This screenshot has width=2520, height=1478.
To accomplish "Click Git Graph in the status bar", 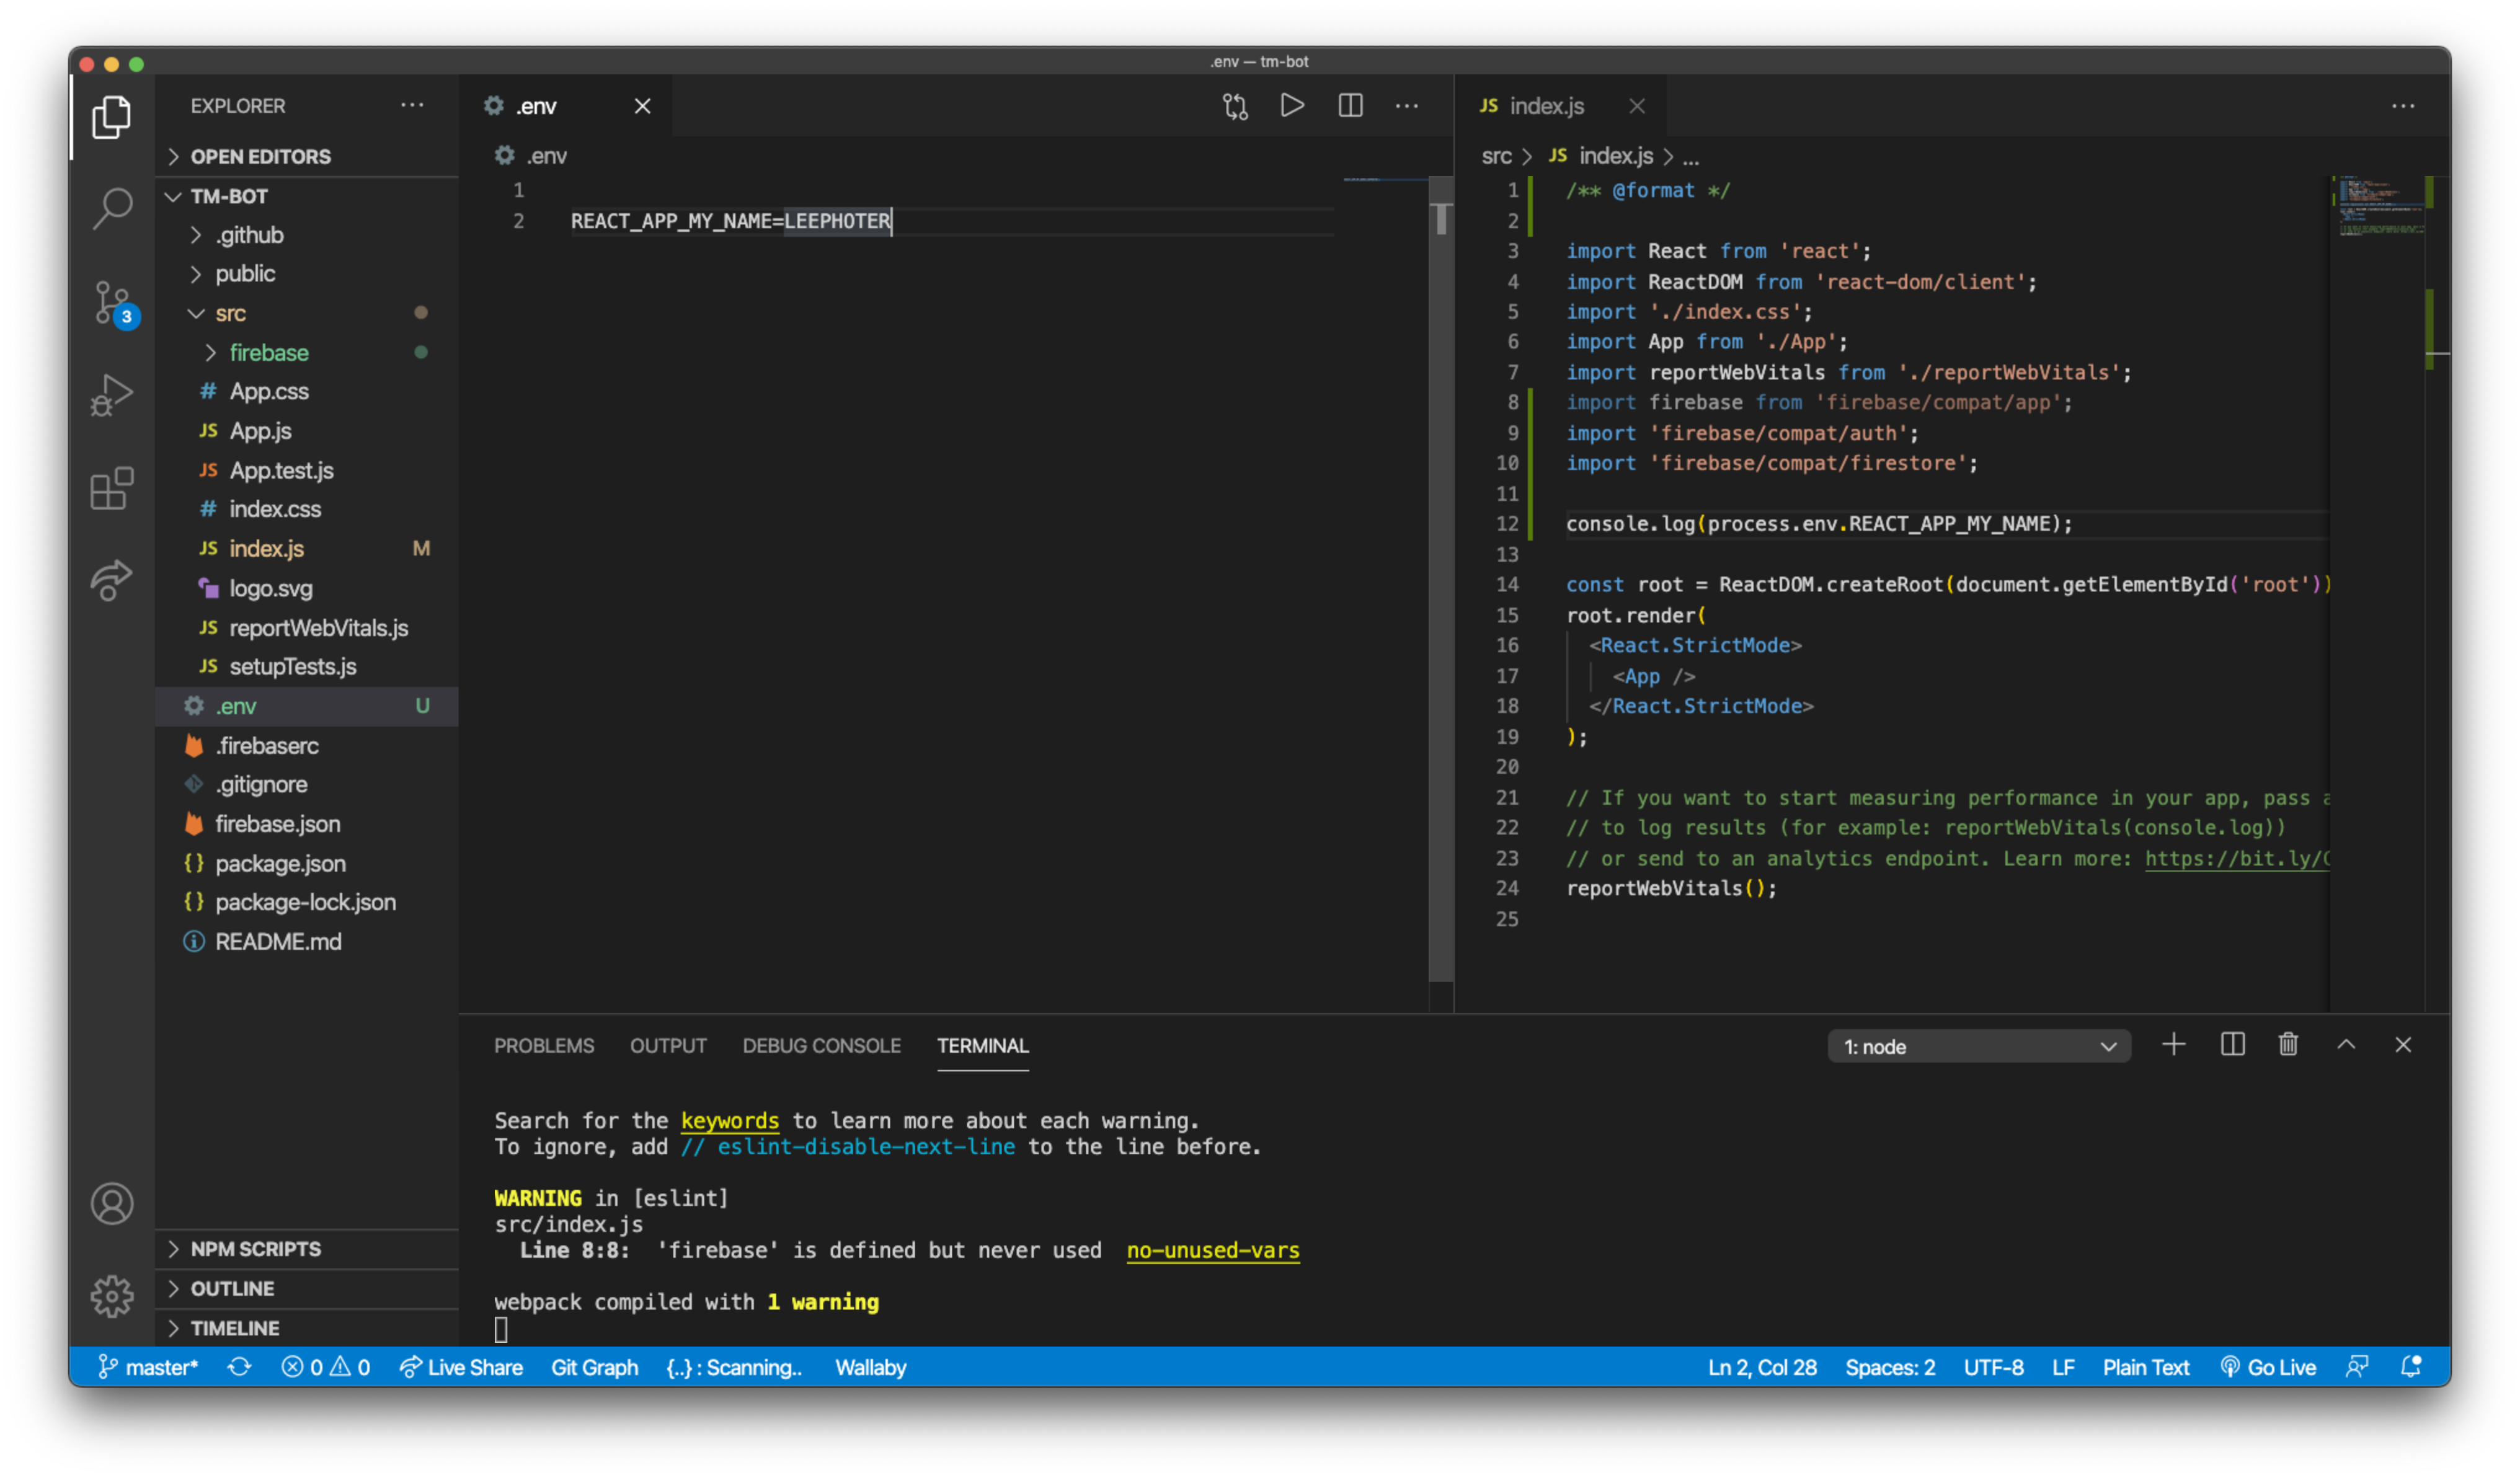I will click(x=595, y=1367).
